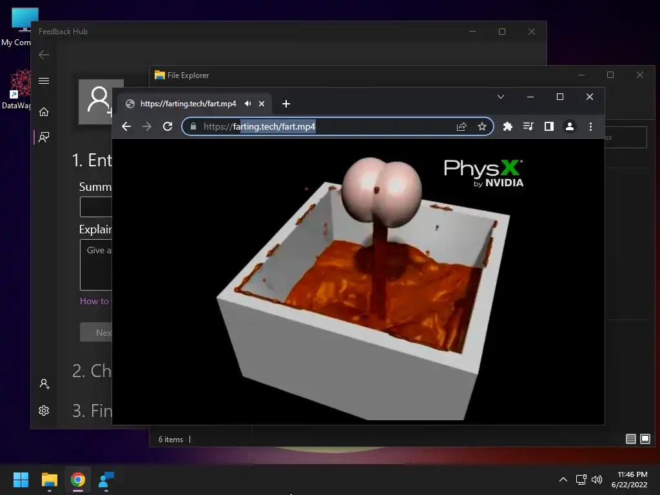Bookmark this tab with star icon
Image resolution: width=660 pixels, height=495 pixels.
pos(482,126)
